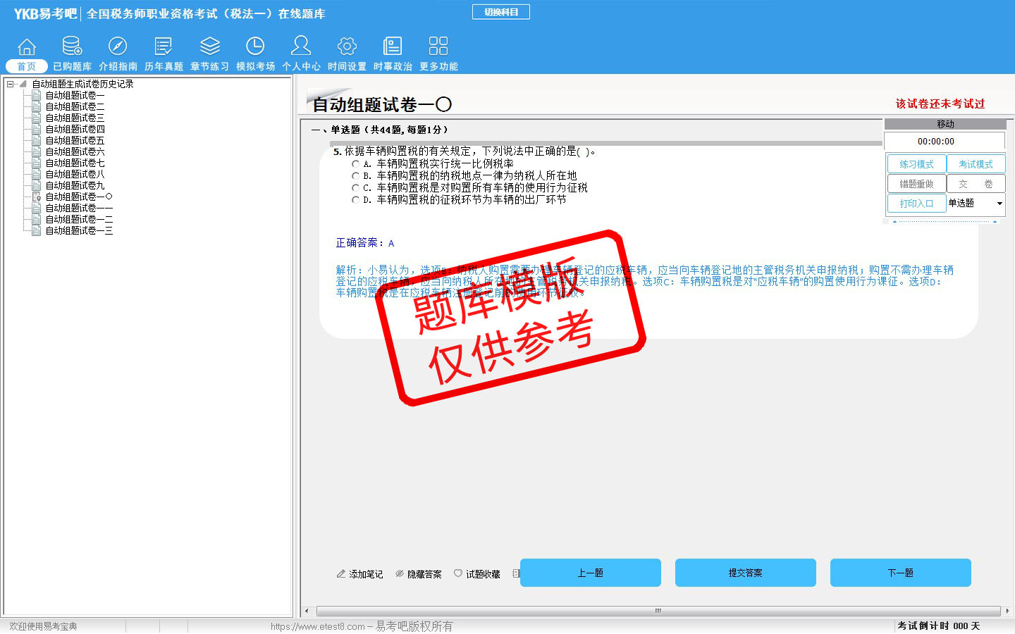Open 章节练习 layers icon
1015x634 pixels.
click(209, 47)
